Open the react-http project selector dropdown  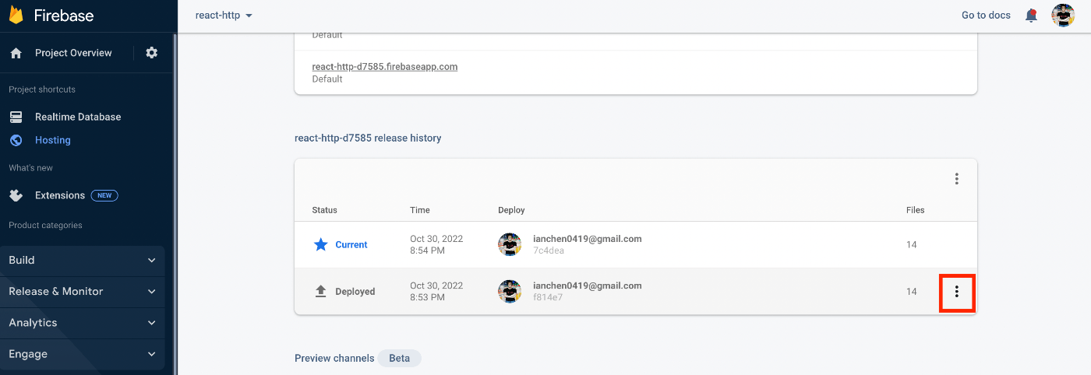click(224, 16)
